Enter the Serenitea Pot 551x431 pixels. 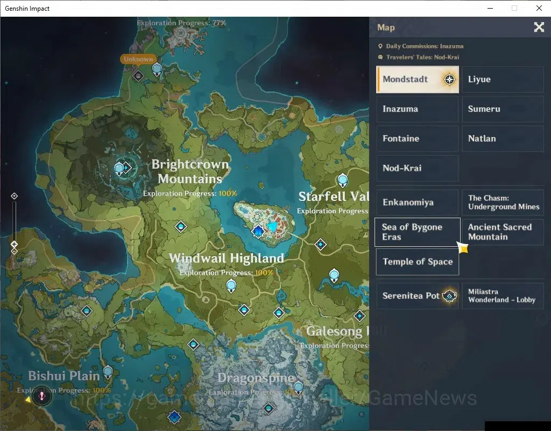click(x=418, y=296)
